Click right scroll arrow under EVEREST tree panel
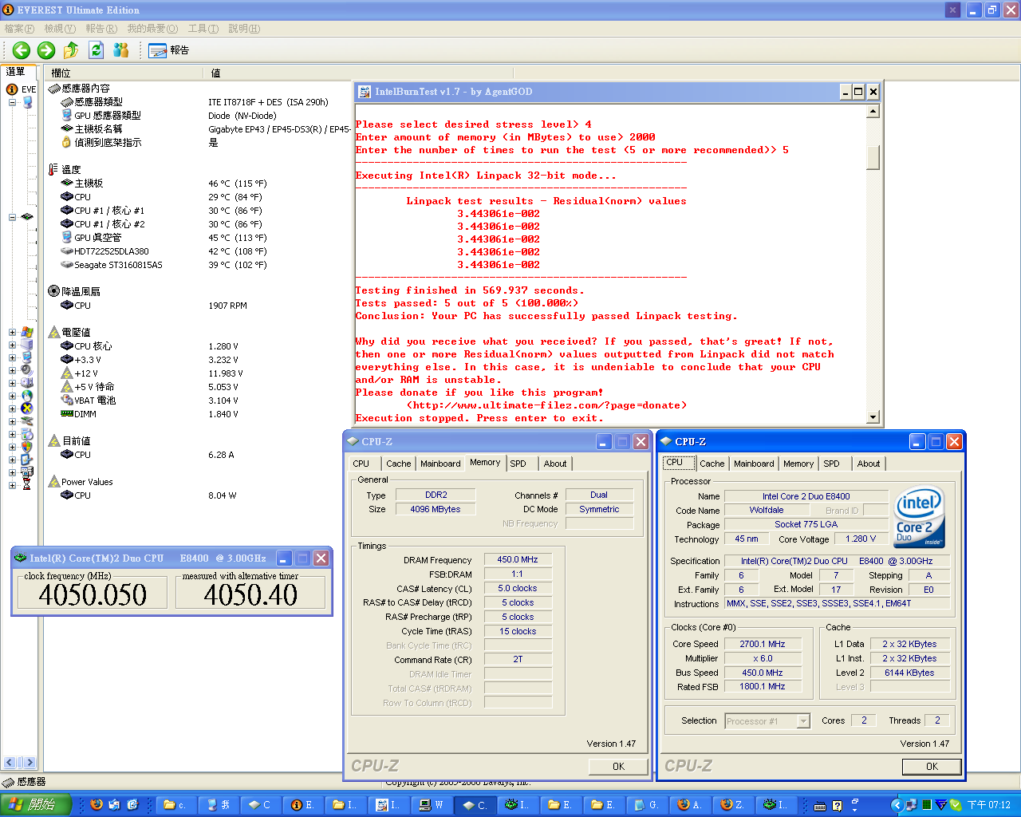Screen dimensions: 1021x817 (28, 763)
